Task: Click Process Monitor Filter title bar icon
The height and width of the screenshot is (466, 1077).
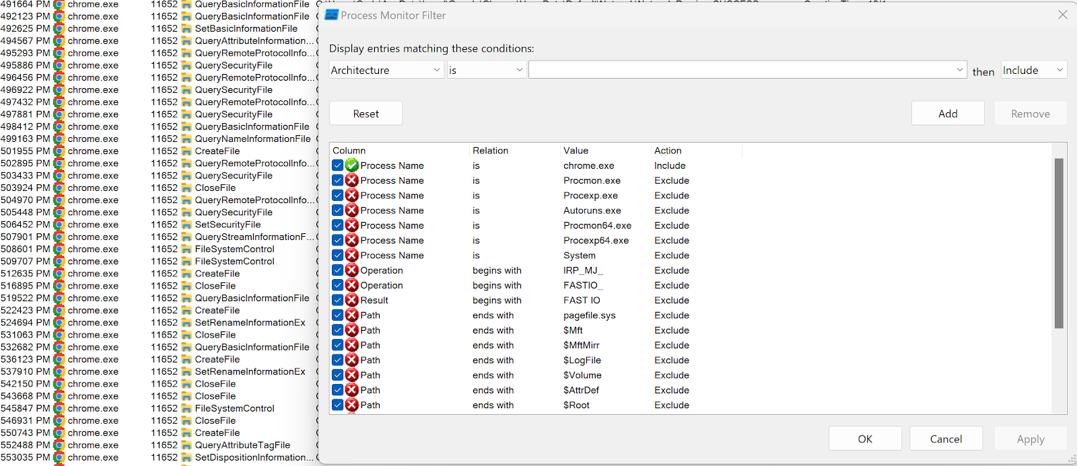Action: (331, 15)
